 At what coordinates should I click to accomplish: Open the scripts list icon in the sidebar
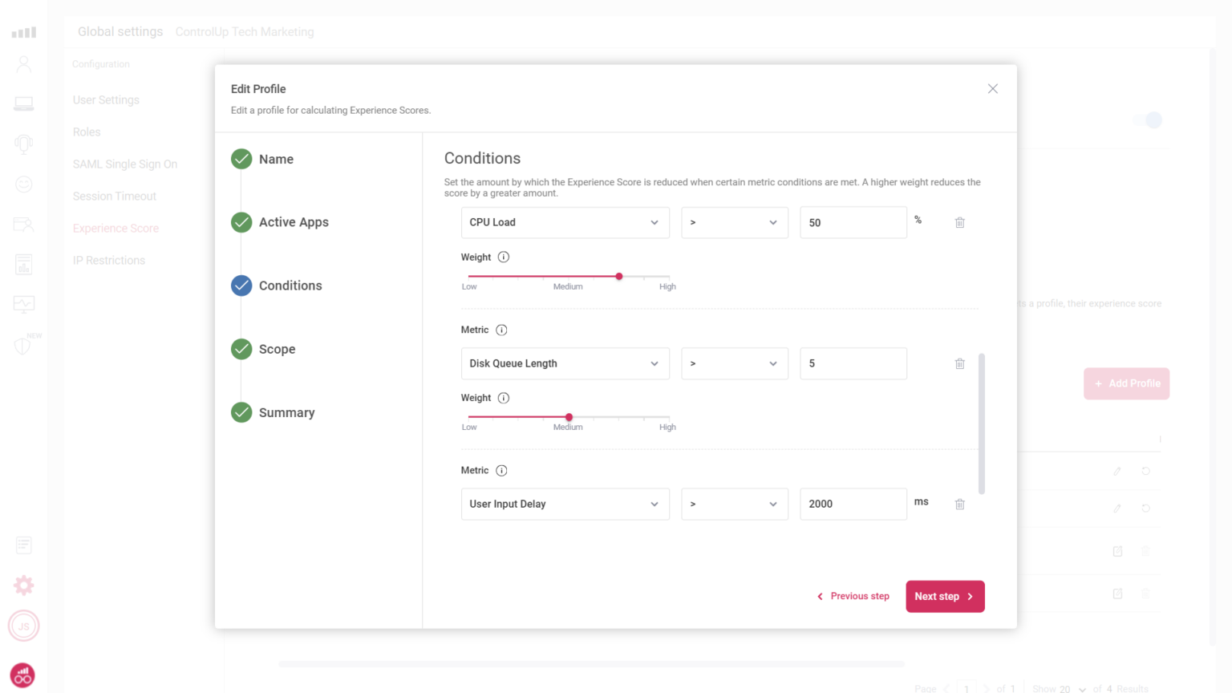[x=23, y=545]
